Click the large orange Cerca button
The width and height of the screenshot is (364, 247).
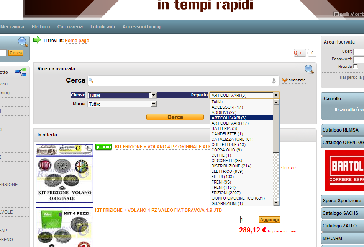(x=175, y=117)
